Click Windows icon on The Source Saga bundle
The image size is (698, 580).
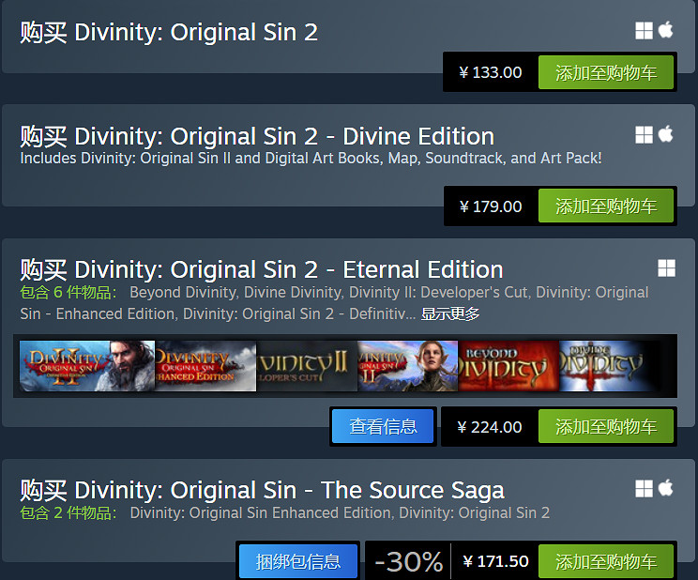point(644,488)
